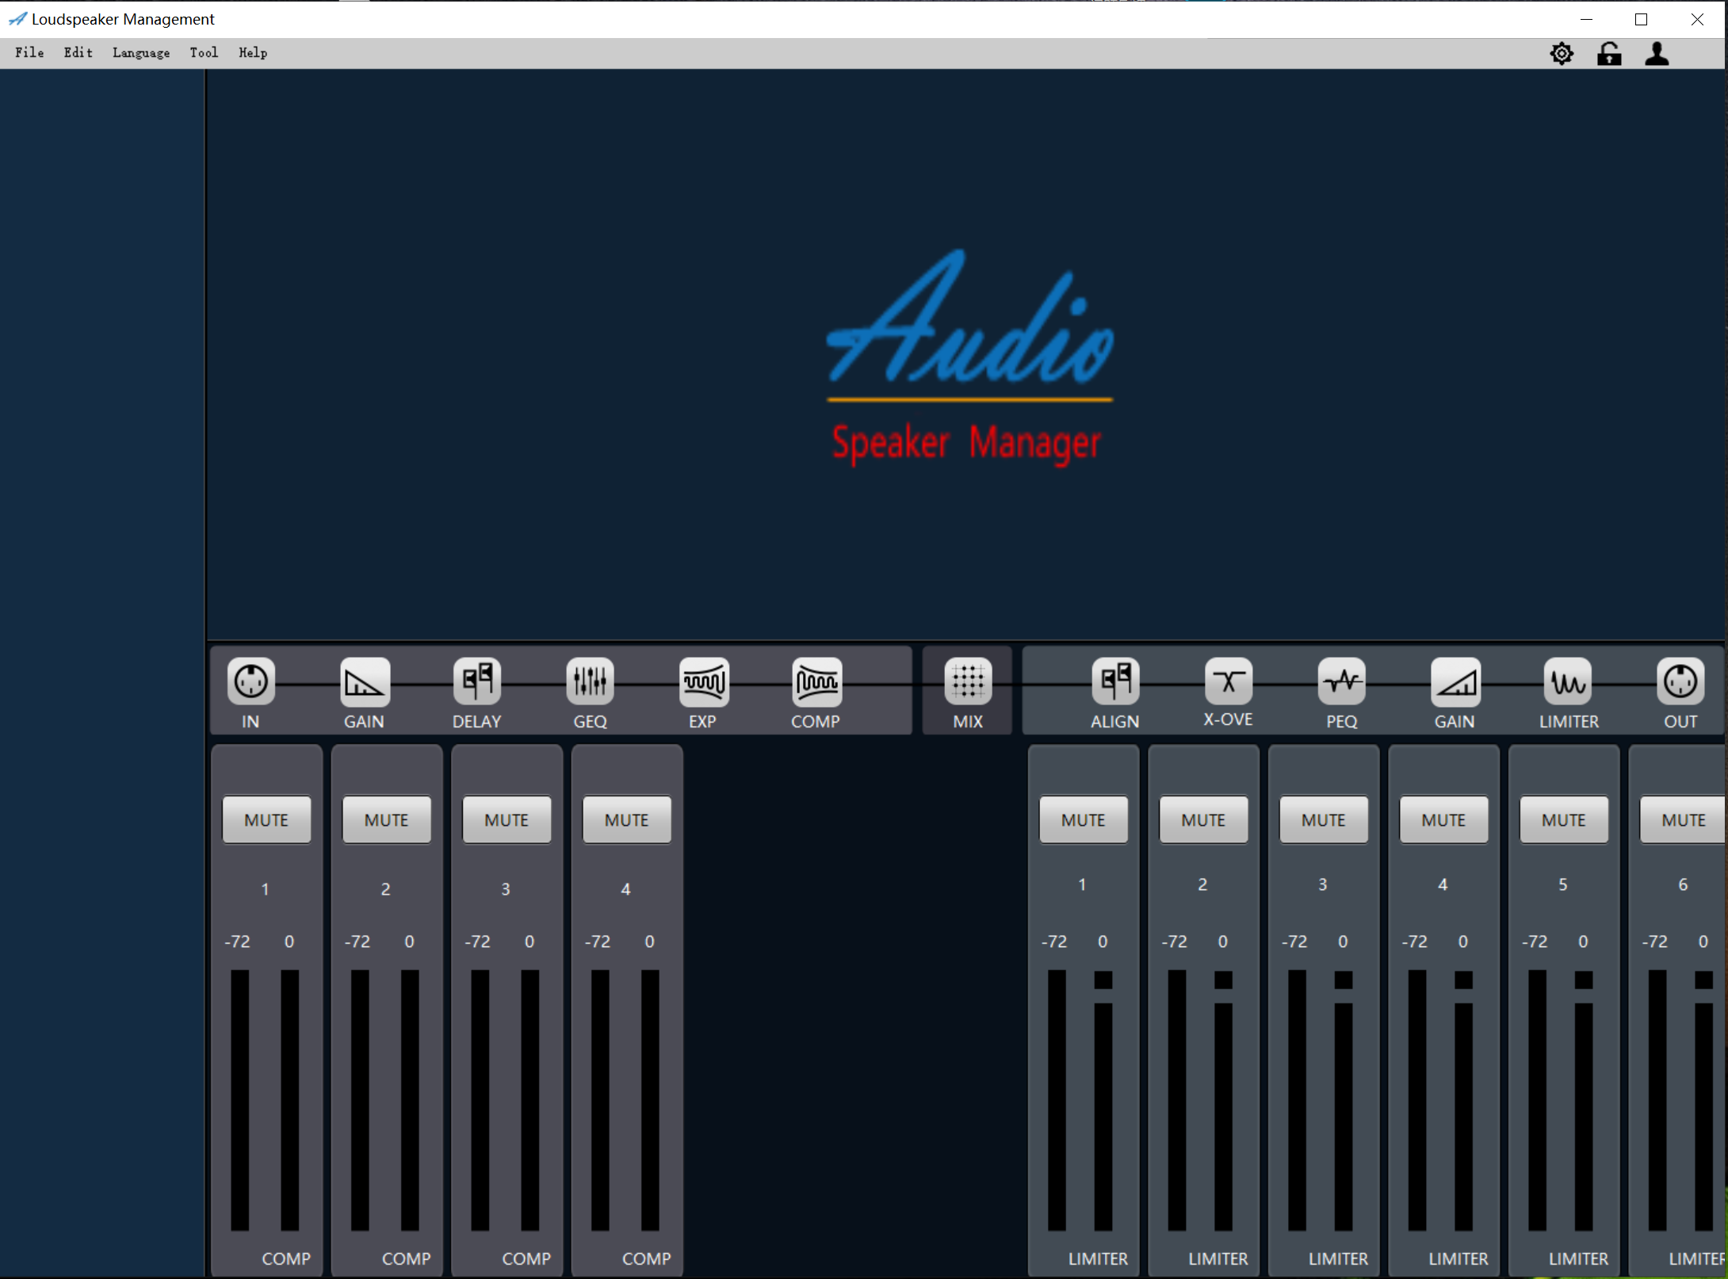Open the output LIMITER module icon

coord(1568,681)
